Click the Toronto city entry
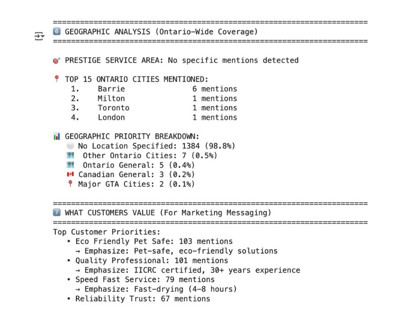This screenshot has height=310, width=398. pos(113,108)
